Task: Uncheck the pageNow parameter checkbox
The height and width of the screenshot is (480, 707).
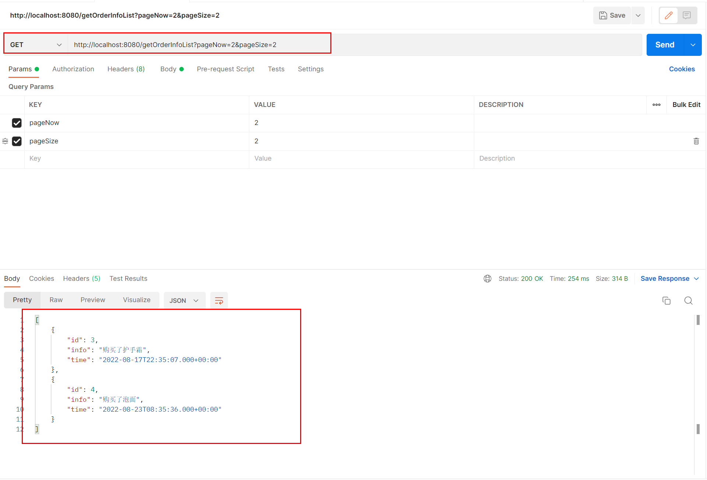Action: (x=17, y=123)
